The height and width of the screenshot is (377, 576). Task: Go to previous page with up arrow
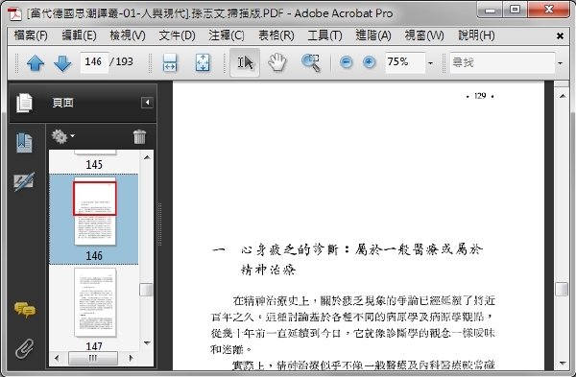pos(36,62)
